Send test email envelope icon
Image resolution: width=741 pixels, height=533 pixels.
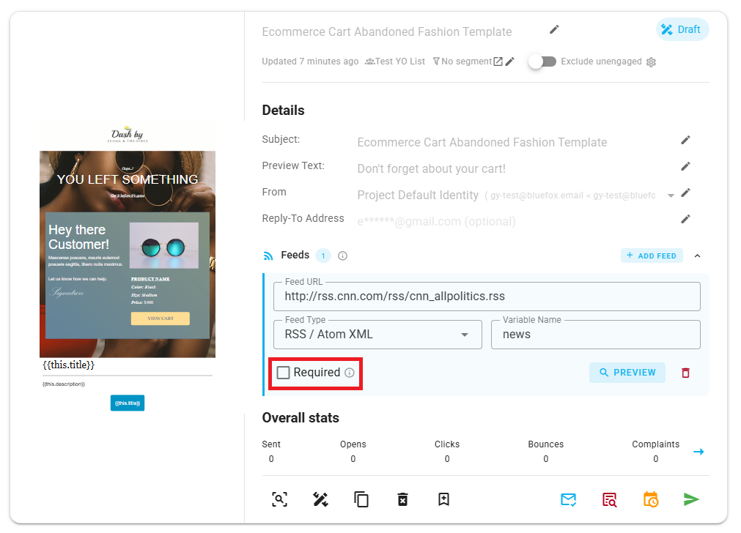coord(569,499)
